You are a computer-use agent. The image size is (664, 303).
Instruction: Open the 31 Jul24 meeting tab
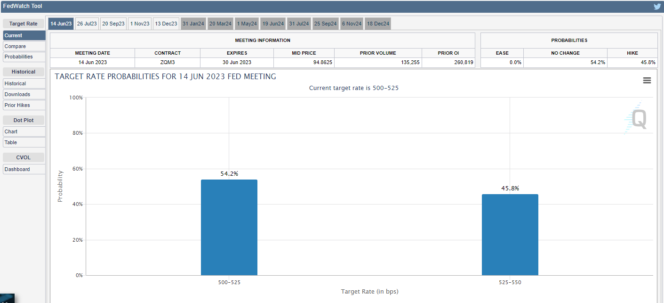pyautogui.click(x=299, y=24)
